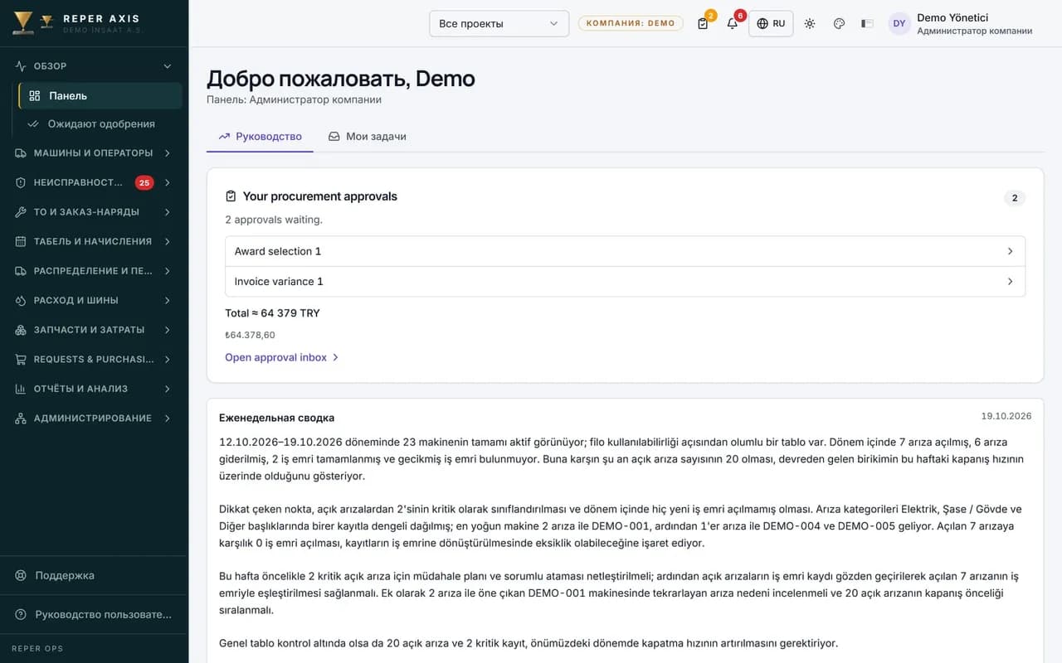Open the Все проекты project dropdown

point(499,23)
